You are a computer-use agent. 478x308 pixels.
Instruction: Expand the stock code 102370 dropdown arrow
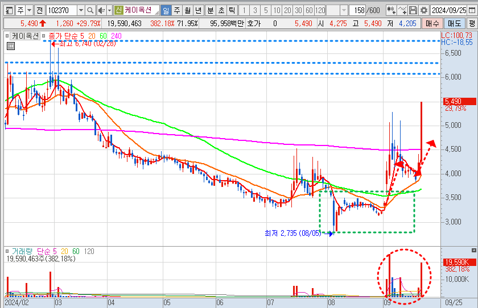coord(81,11)
